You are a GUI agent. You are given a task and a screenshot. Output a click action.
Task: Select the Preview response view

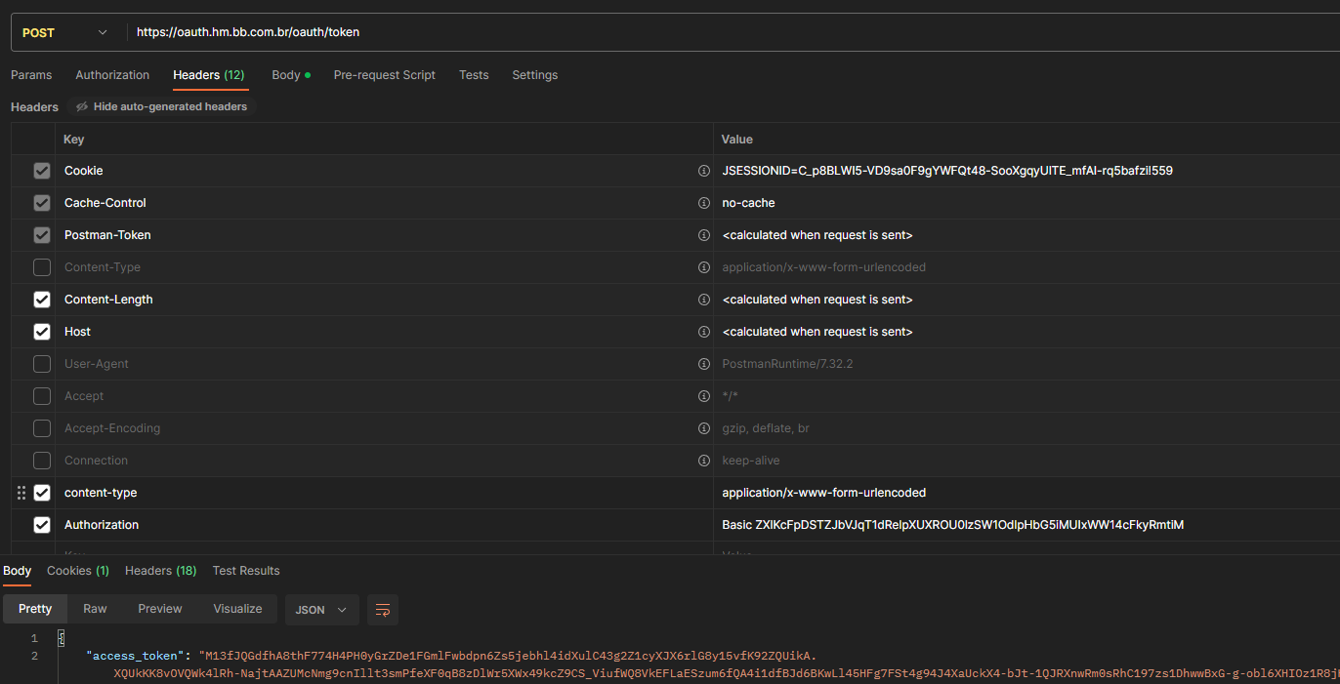[x=160, y=609]
